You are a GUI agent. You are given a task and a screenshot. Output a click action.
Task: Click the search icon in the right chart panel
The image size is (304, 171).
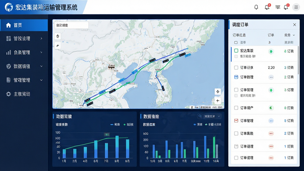200,116
